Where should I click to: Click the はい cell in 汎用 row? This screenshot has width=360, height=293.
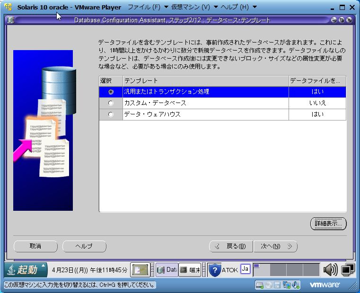317,92
